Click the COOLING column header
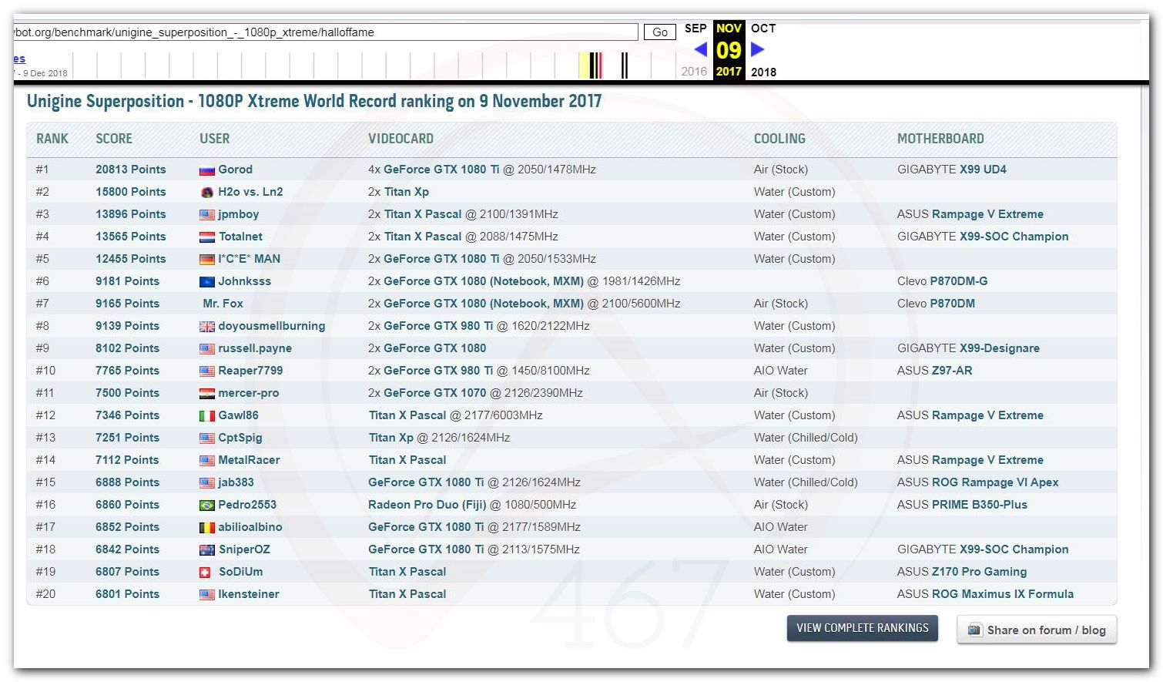This screenshot has height=682, width=1163. point(779,139)
